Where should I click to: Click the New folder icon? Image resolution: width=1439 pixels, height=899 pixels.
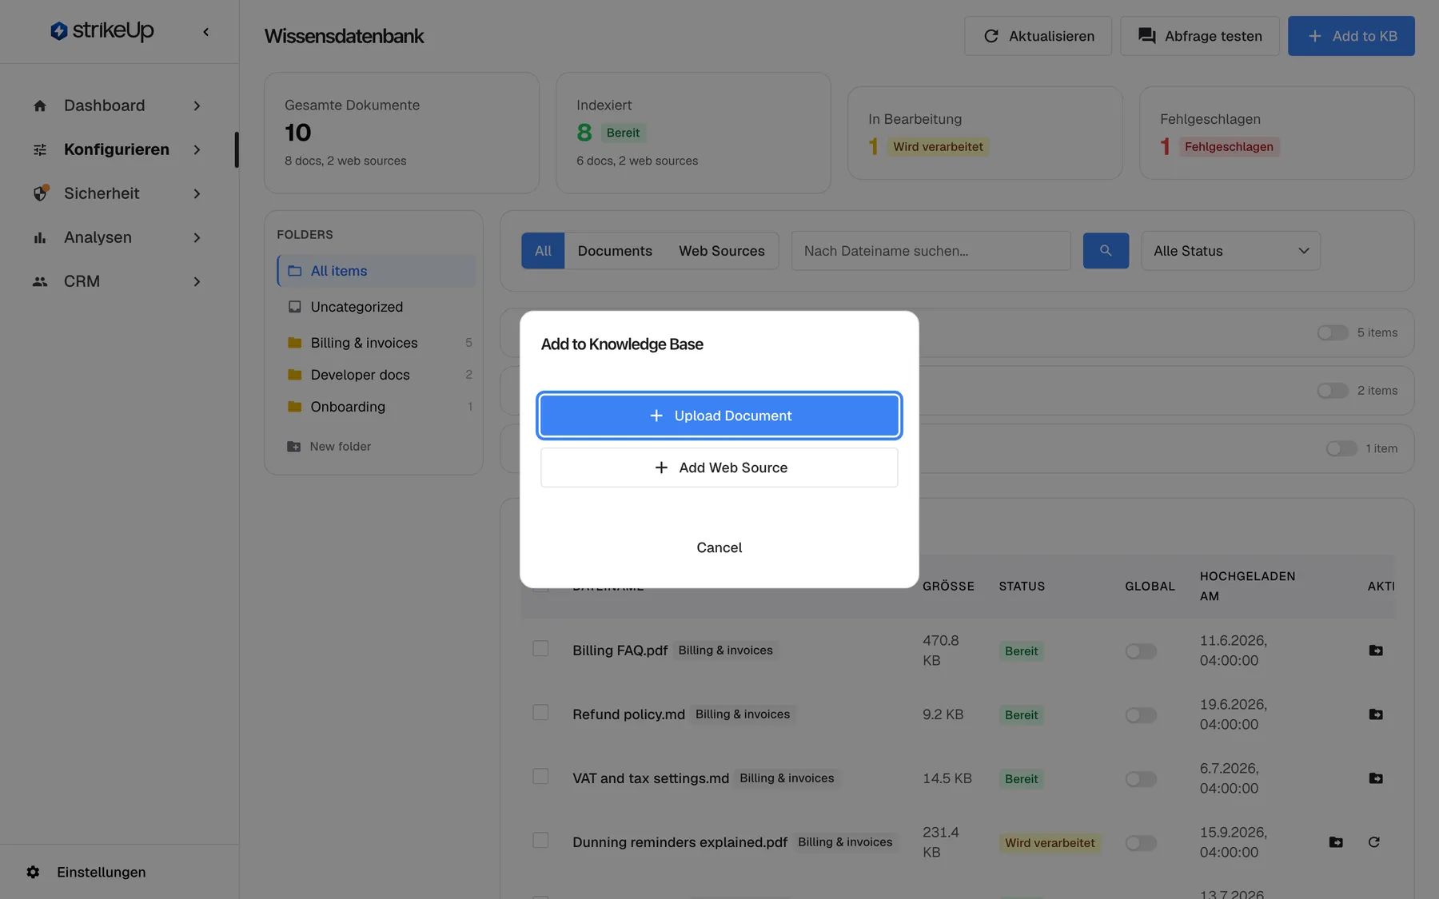(x=294, y=447)
